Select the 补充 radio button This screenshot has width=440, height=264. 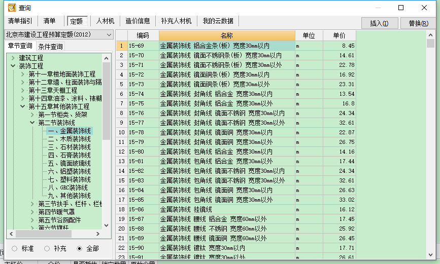click(47, 249)
